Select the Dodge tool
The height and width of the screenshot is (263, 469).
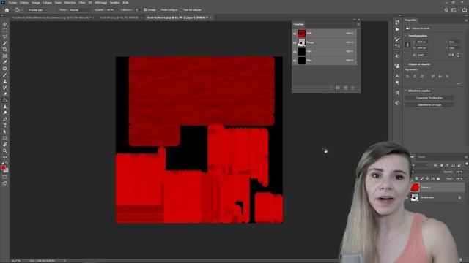pos(5,113)
